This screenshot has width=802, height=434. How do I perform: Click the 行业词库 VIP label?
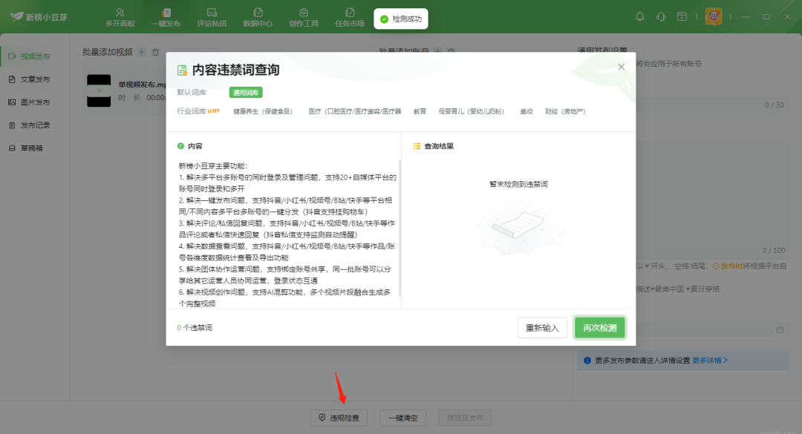point(198,111)
